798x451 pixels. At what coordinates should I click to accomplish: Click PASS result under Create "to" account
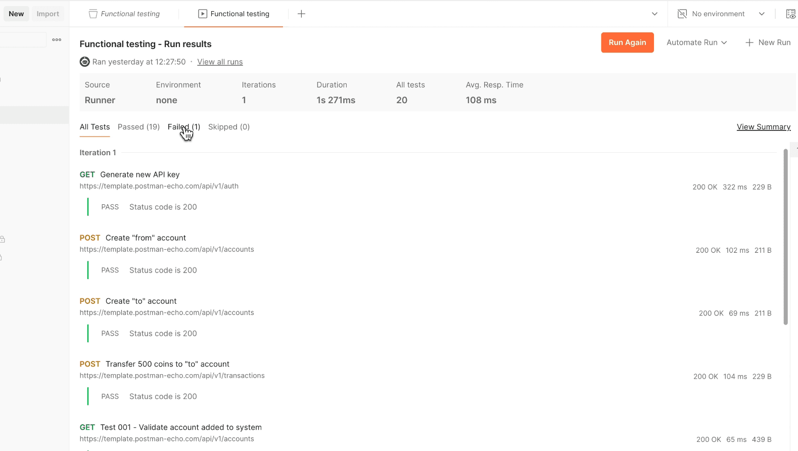110,333
